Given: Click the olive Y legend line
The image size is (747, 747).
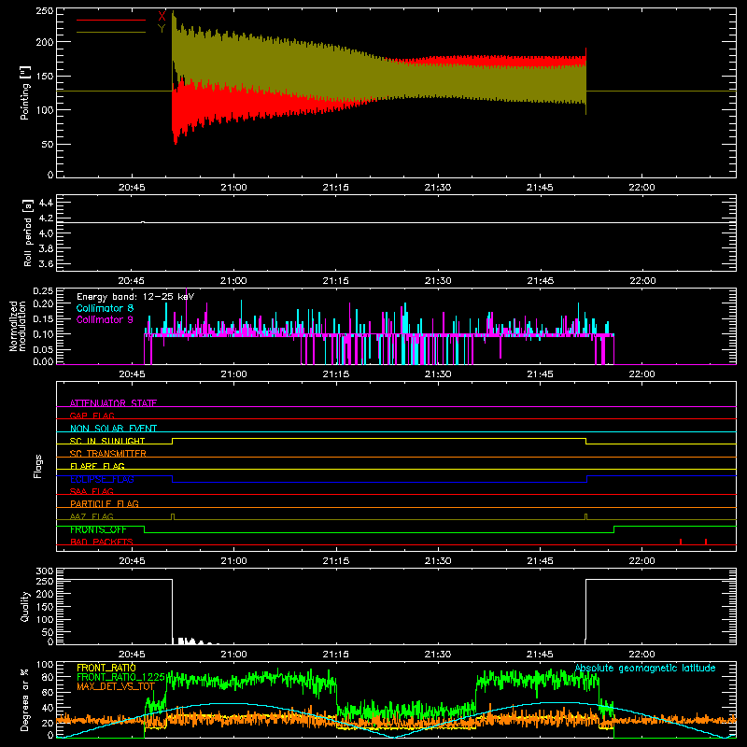Looking at the screenshot, I should 111,32.
